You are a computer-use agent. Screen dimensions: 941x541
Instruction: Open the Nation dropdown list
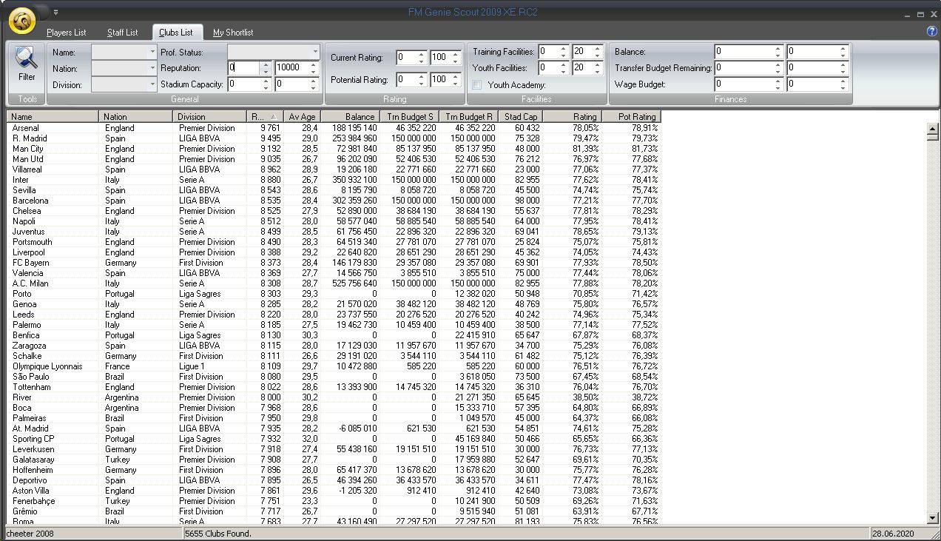pos(152,69)
